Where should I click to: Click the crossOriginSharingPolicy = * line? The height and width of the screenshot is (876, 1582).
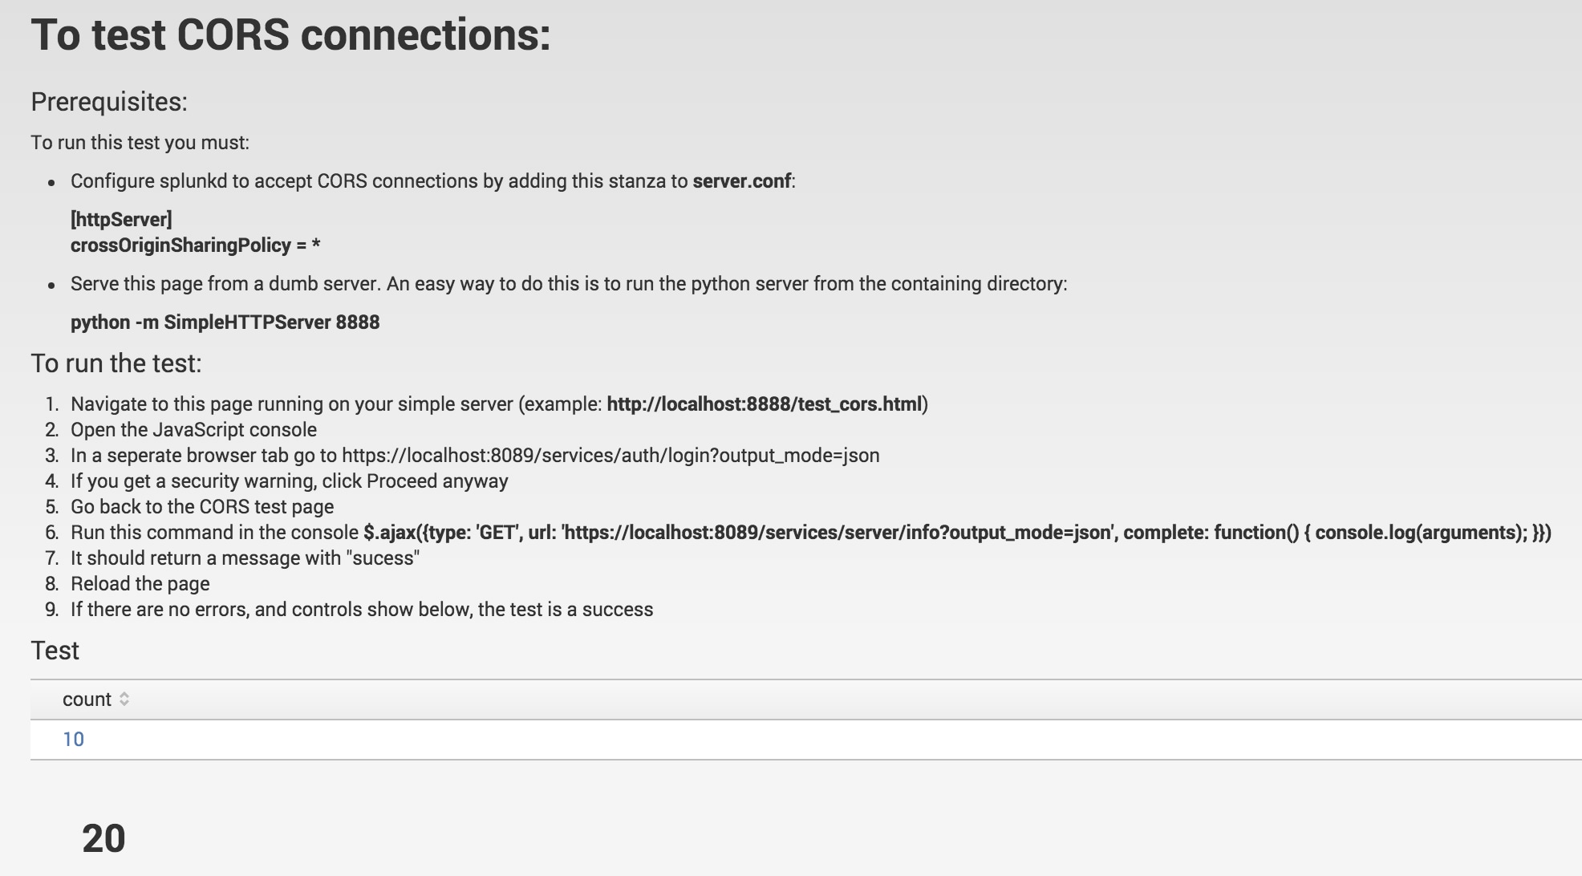pyautogui.click(x=196, y=245)
